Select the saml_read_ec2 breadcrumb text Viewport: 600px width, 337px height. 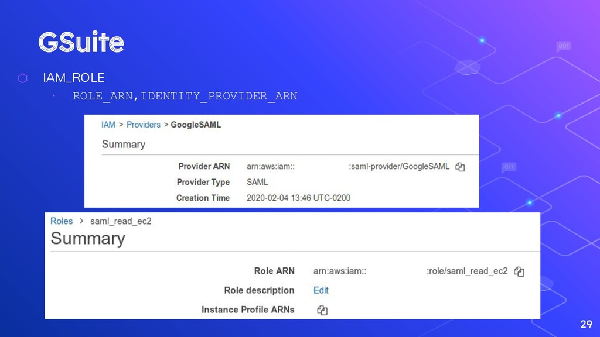tap(121, 221)
